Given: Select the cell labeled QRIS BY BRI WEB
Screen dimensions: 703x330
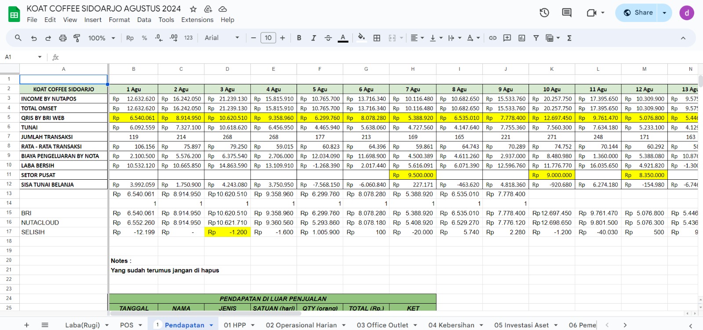Looking at the screenshot, I should click(64, 118).
